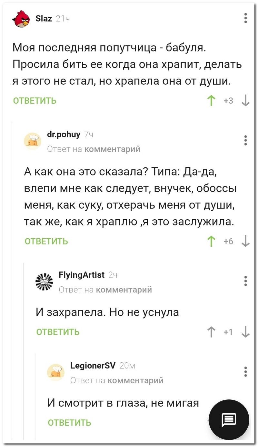Visit dr.pohuy's profile by username
Viewport: 258px width, 447px height.
click(64, 135)
